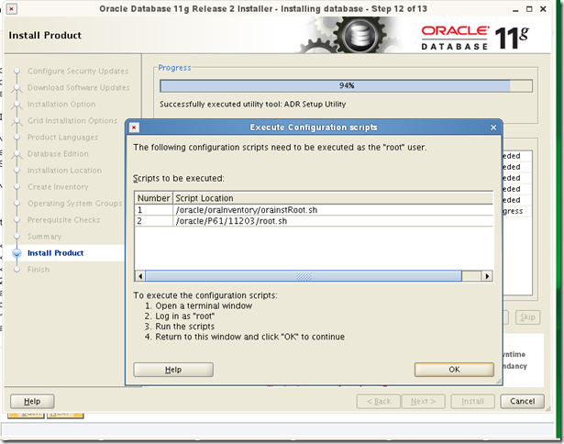Image resolution: width=564 pixels, height=444 pixels.
Task: Select the Install Product step
Action: (55, 253)
